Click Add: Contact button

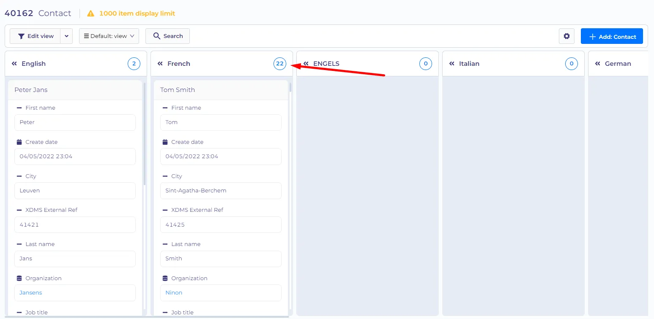612,36
